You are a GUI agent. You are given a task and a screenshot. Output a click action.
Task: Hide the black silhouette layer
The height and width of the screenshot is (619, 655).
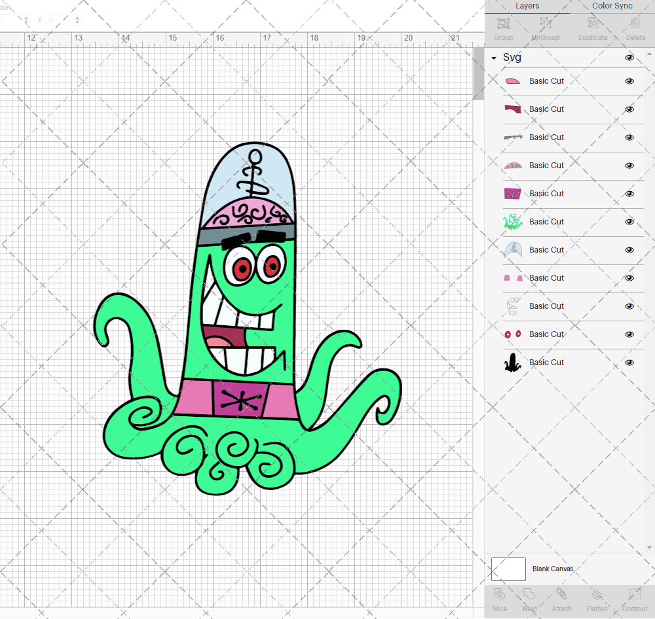(629, 363)
